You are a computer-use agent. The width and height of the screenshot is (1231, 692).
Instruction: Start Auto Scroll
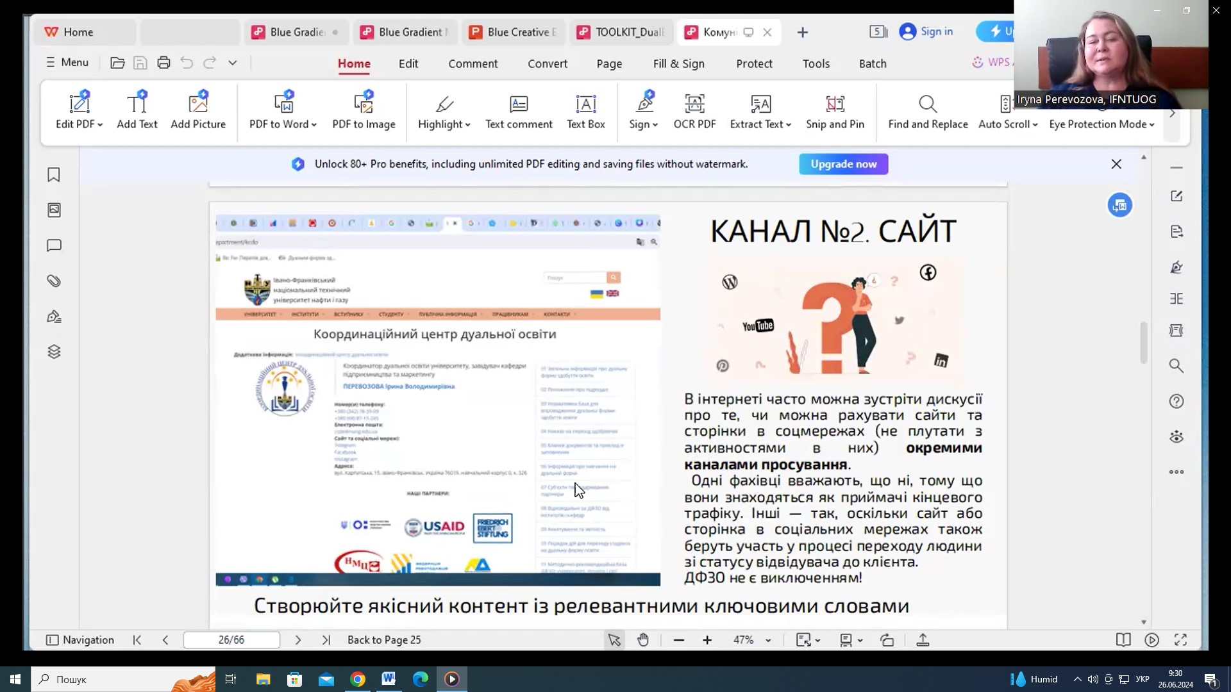tap(1007, 110)
